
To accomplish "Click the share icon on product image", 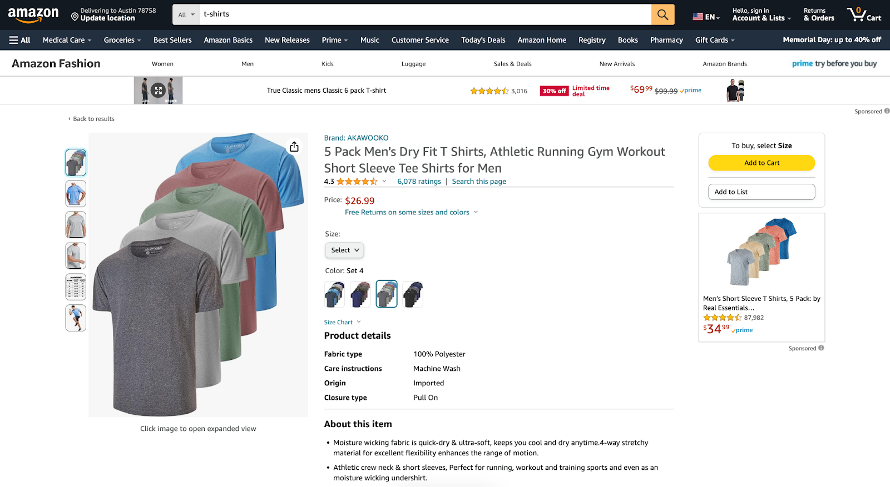I will 294,147.
